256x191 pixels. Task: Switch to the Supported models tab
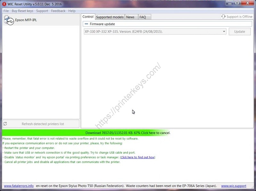(110, 17)
